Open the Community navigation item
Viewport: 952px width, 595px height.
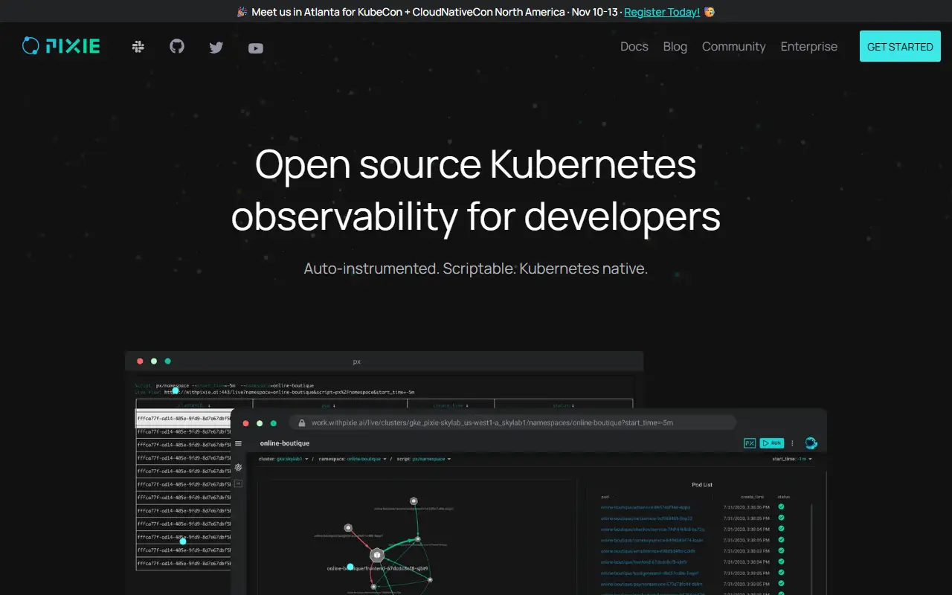point(733,46)
